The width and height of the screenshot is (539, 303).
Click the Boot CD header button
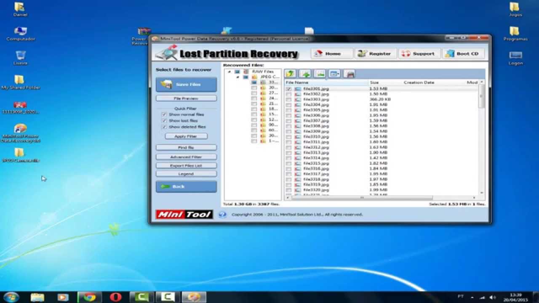[x=464, y=53]
